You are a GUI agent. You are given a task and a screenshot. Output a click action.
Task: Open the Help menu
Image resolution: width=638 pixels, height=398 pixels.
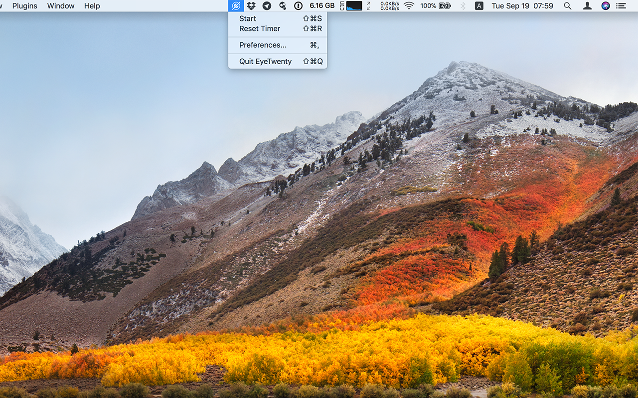pos(92,6)
